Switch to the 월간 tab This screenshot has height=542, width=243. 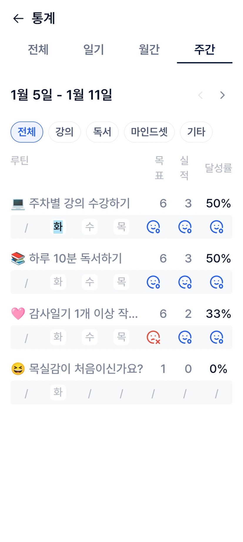[149, 49]
